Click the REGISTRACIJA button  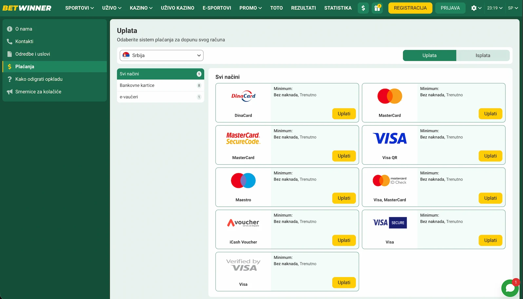410,8
